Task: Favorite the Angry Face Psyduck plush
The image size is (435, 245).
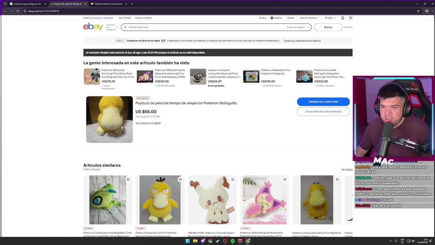Action: click(x=180, y=180)
